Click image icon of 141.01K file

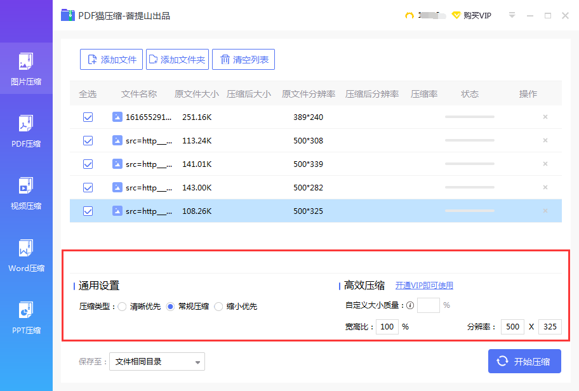click(117, 164)
